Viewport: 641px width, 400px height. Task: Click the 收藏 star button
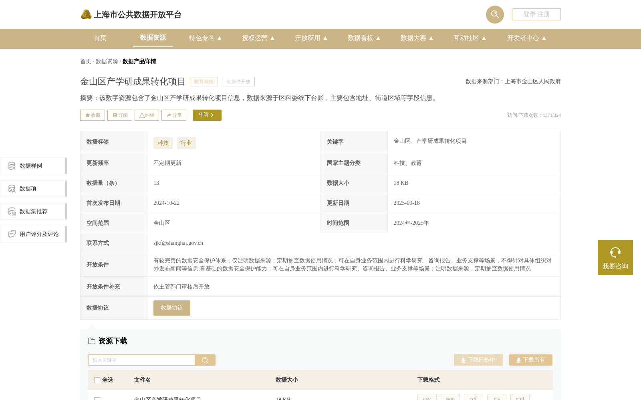click(93, 115)
